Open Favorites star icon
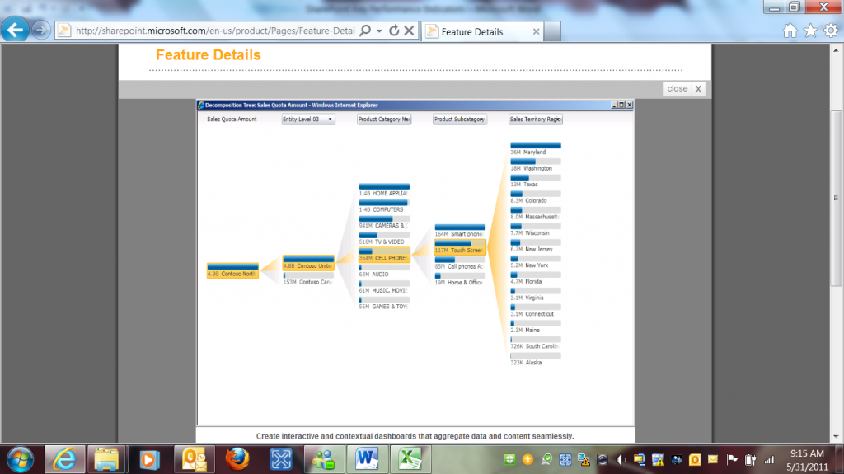Screen dimensions: 844x474 (x=811, y=31)
